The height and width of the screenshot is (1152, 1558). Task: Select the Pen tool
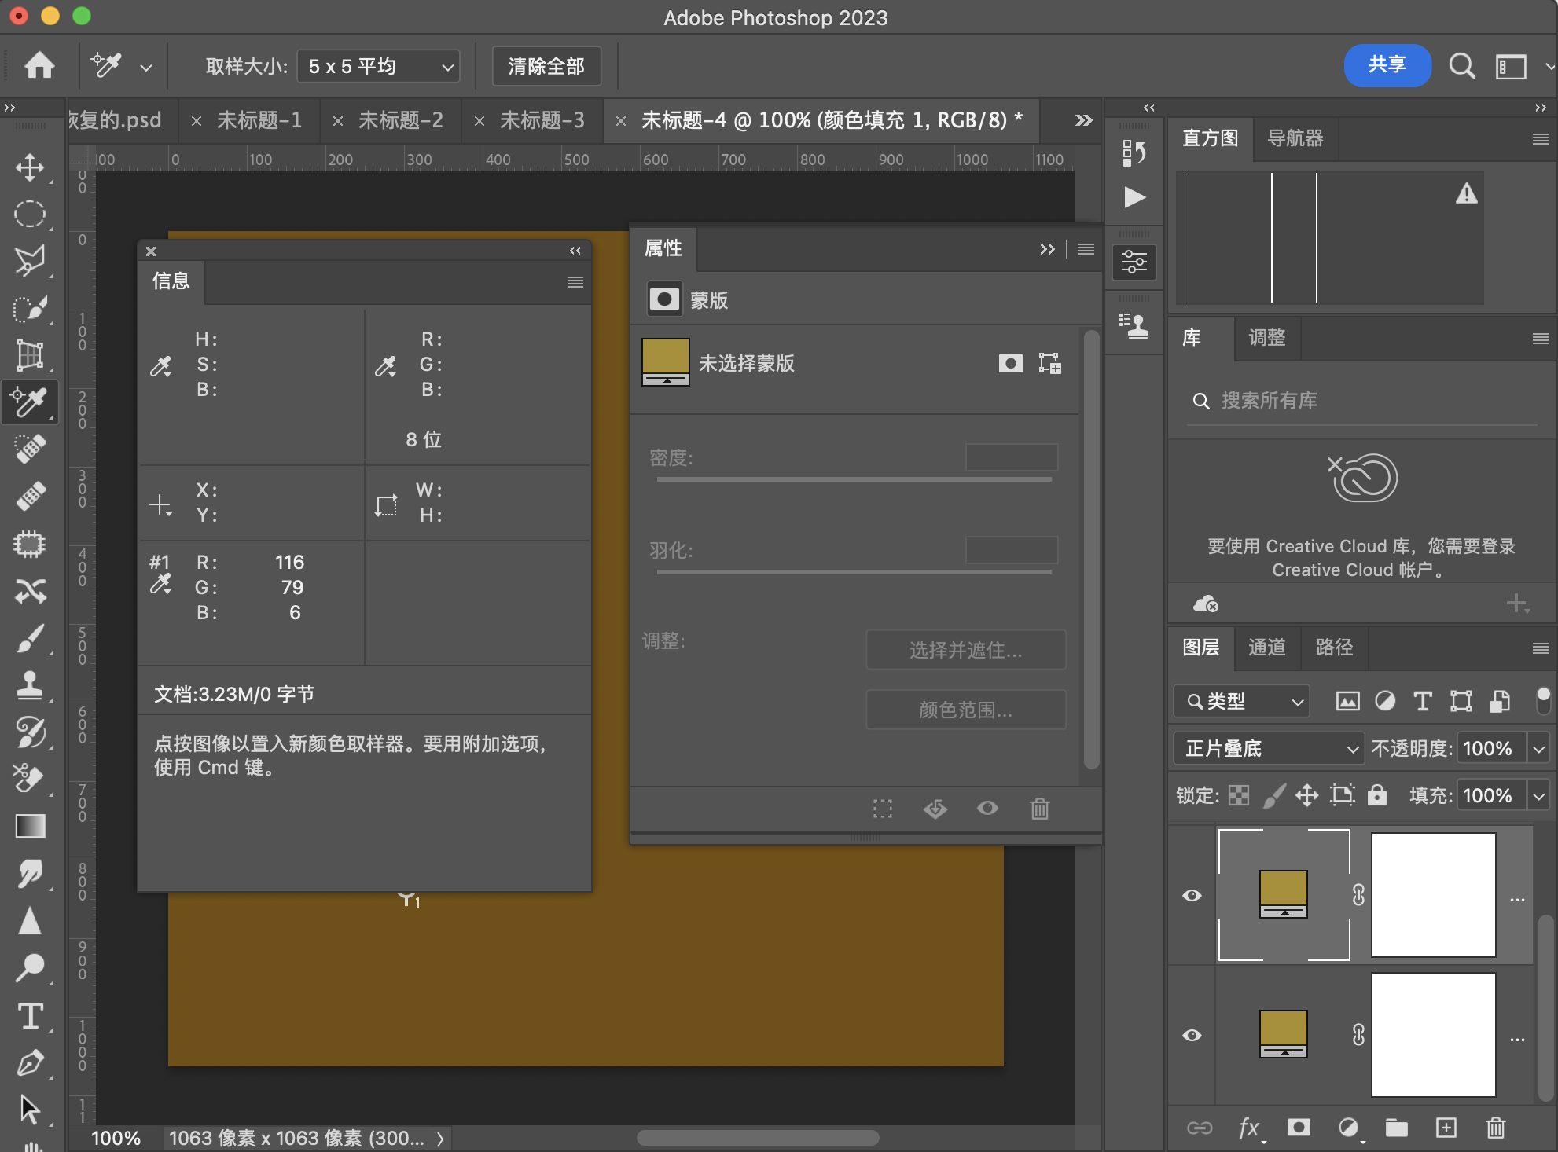point(30,1062)
